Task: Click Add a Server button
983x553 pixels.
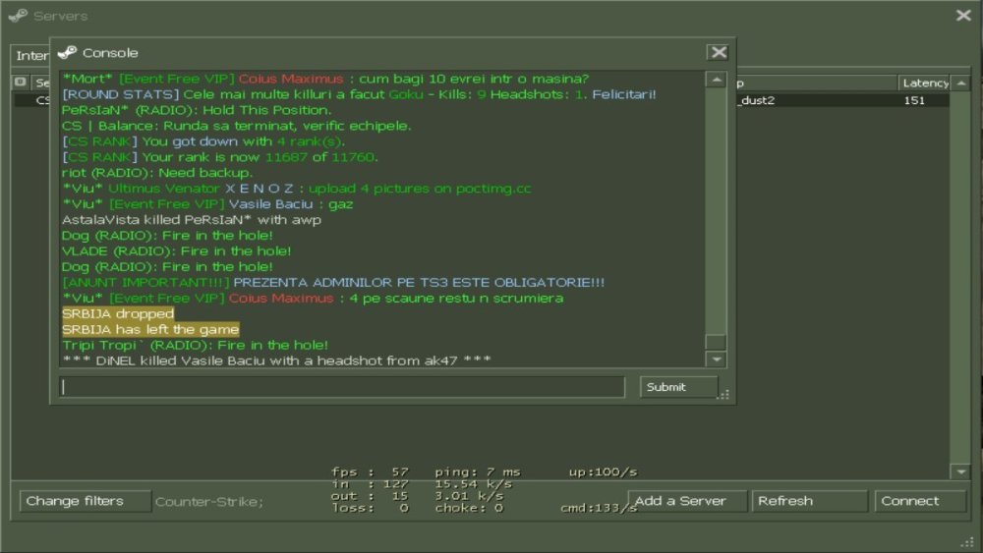Action: [687, 501]
